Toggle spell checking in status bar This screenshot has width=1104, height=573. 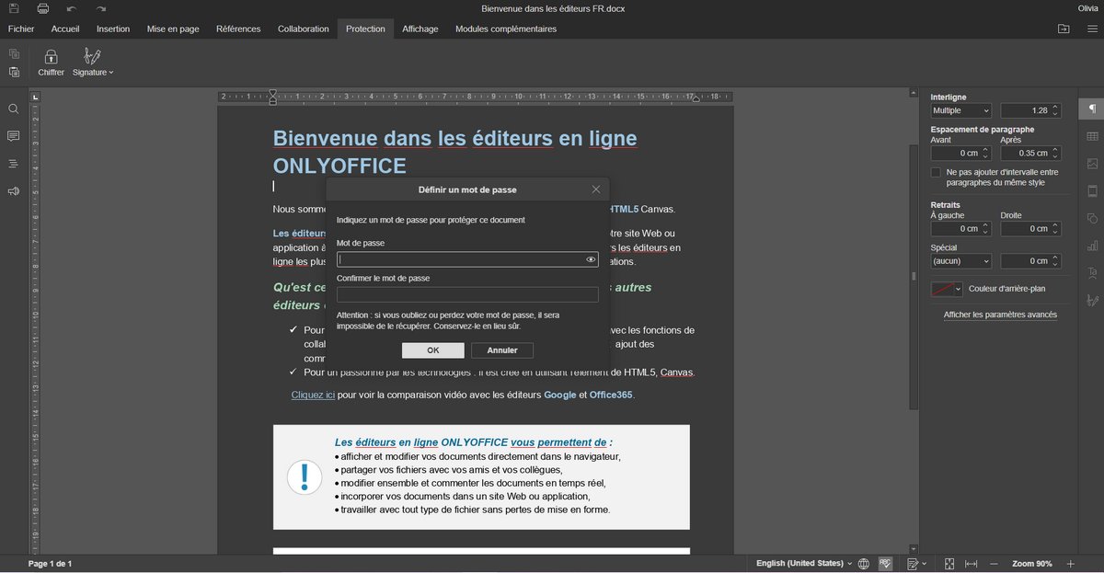coord(885,563)
